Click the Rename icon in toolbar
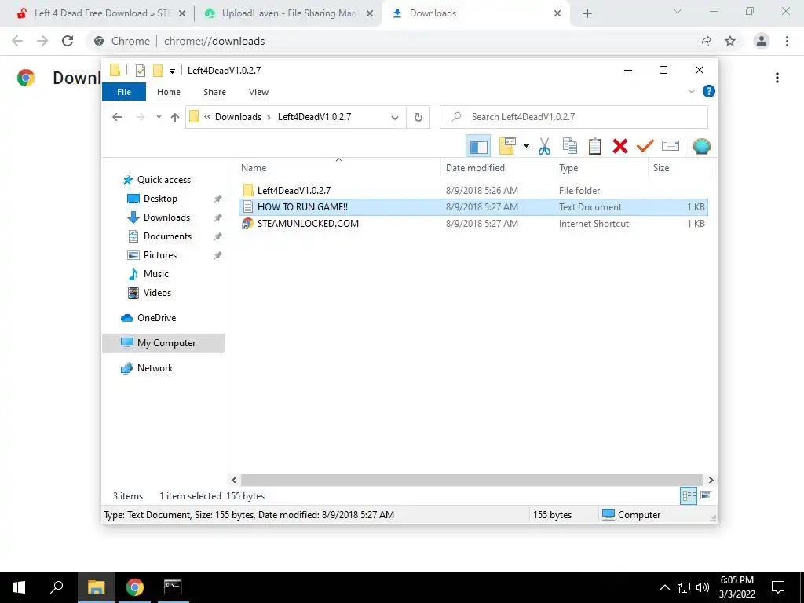804x603 pixels. pyautogui.click(x=671, y=147)
